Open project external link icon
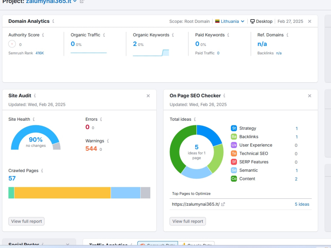 click(x=82, y=1)
